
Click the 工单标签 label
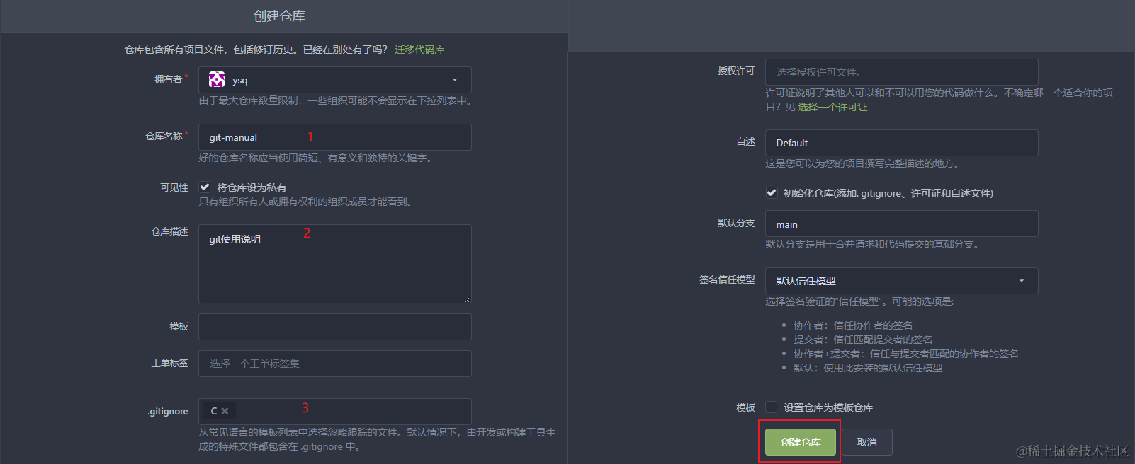click(x=169, y=363)
